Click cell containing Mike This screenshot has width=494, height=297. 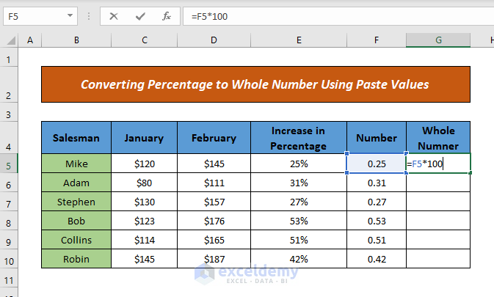76,164
